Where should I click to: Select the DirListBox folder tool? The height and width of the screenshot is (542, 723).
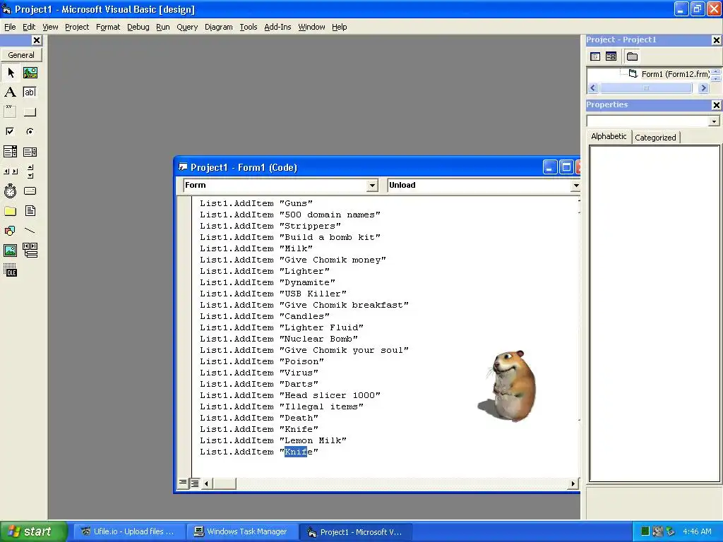point(10,211)
